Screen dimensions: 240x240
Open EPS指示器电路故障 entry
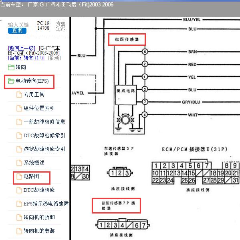[x=46, y=203]
